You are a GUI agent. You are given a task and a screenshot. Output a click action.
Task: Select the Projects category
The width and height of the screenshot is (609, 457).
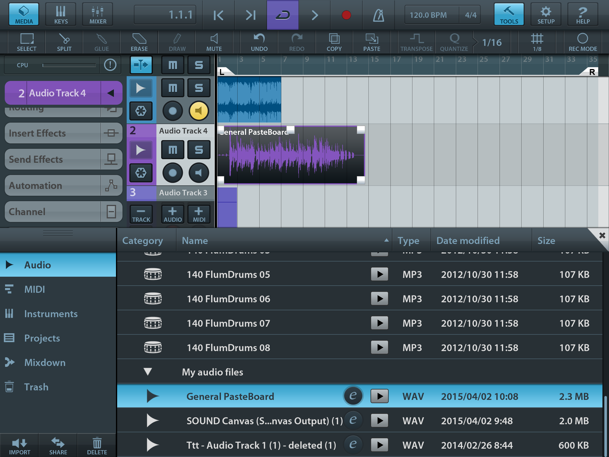click(x=58, y=338)
